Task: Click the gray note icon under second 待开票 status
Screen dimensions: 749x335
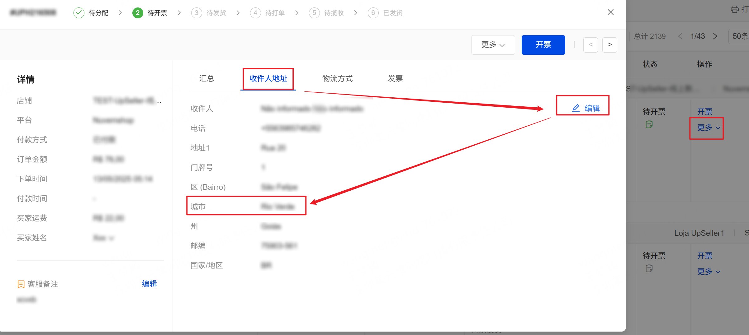Action: (x=649, y=268)
